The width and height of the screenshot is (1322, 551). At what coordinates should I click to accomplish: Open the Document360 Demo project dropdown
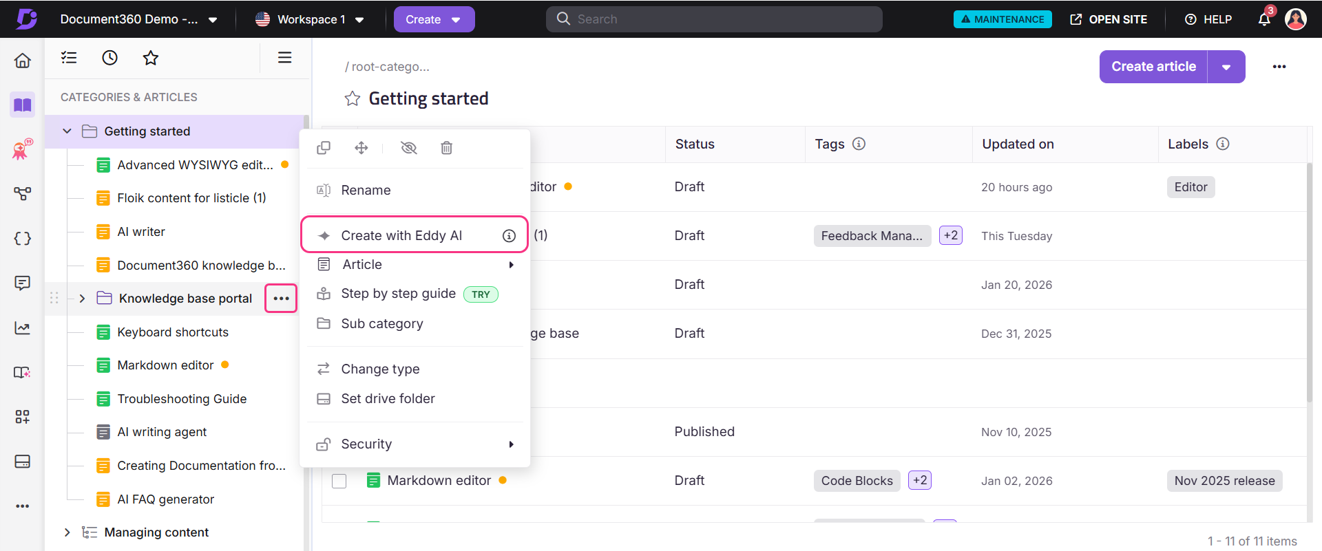(139, 19)
